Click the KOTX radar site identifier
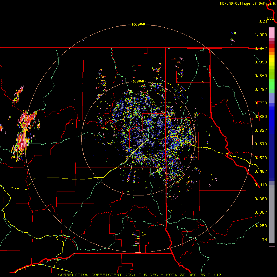Viewport: 277px width, 277px height. click(x=172, y=275)
